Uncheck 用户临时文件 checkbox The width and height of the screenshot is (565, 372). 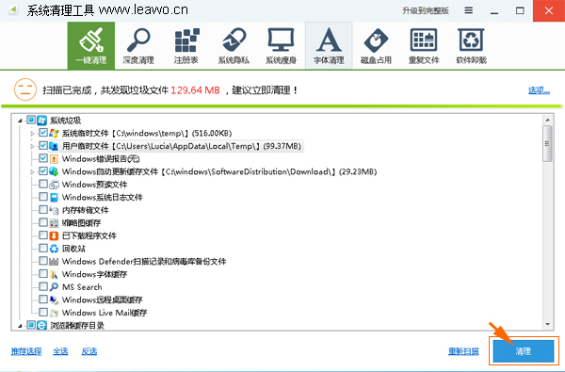coord(43,146)
